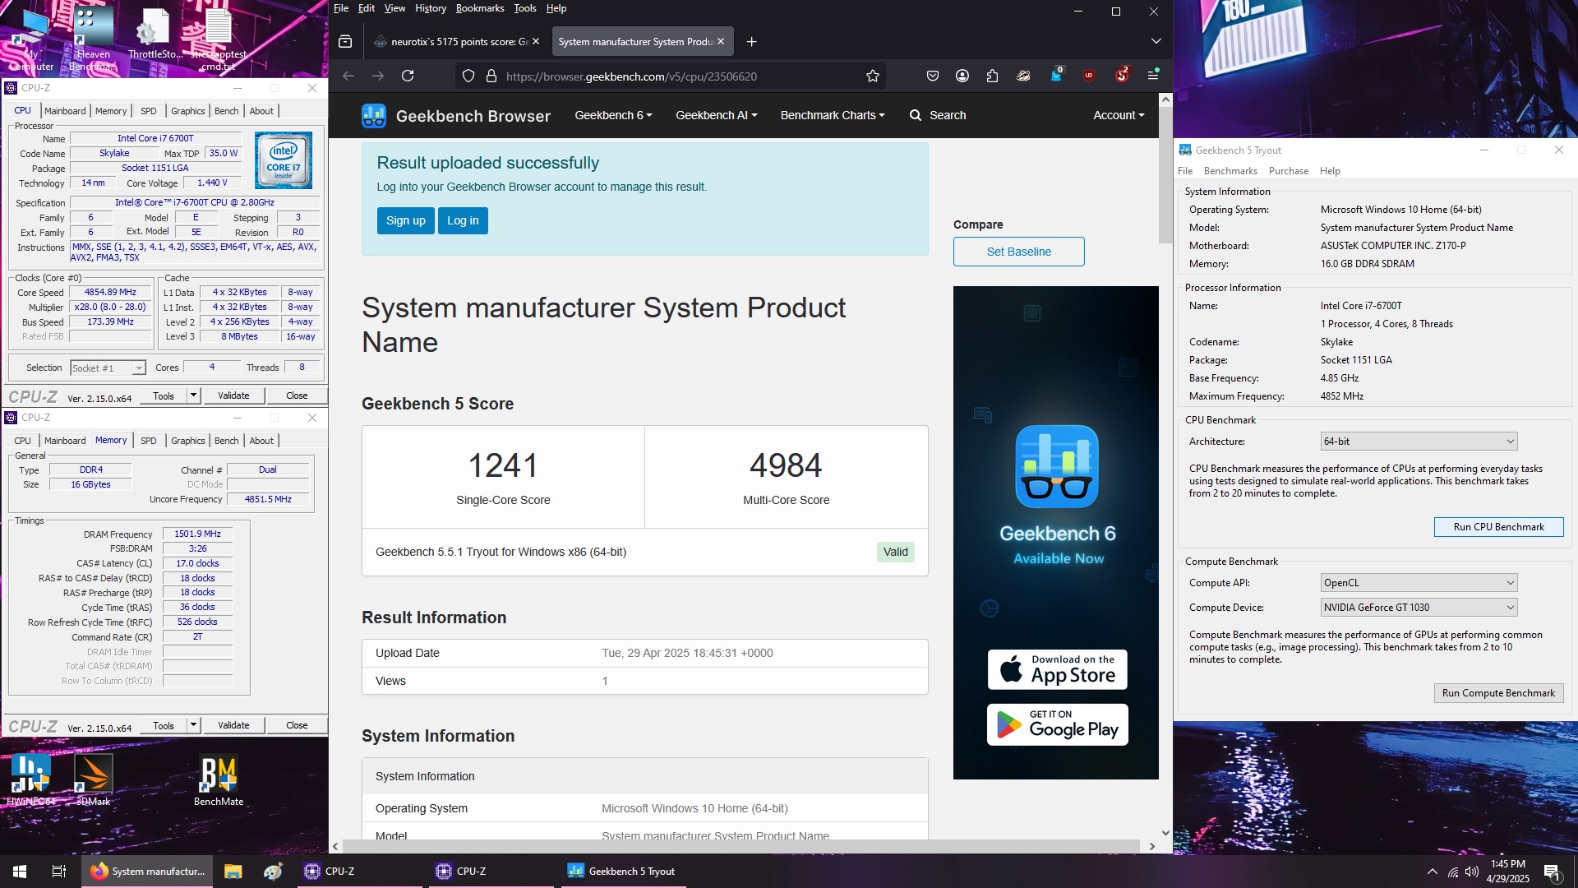The image size is (1578, 888).
Task: Launch BenchMate desktop shortcut
Action: tap(219, 779)
